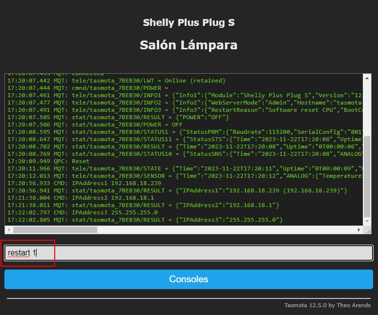This screenshot has height=315, width=378.
Task: Click the horizontal scrollbar right arrow
Action: tap(359, 230)
